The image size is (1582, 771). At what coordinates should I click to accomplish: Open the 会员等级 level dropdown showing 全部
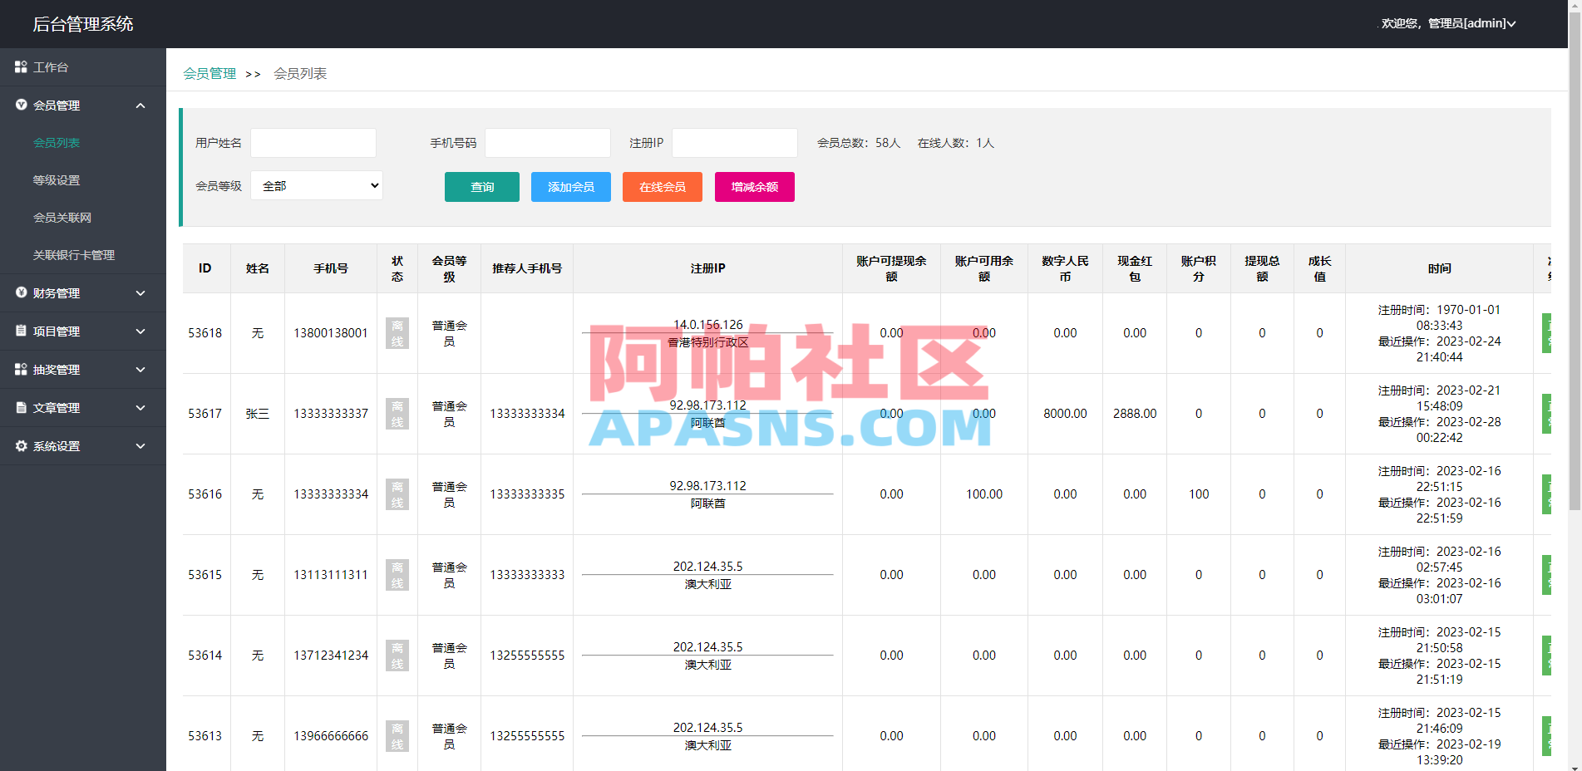tap(316, 185)
